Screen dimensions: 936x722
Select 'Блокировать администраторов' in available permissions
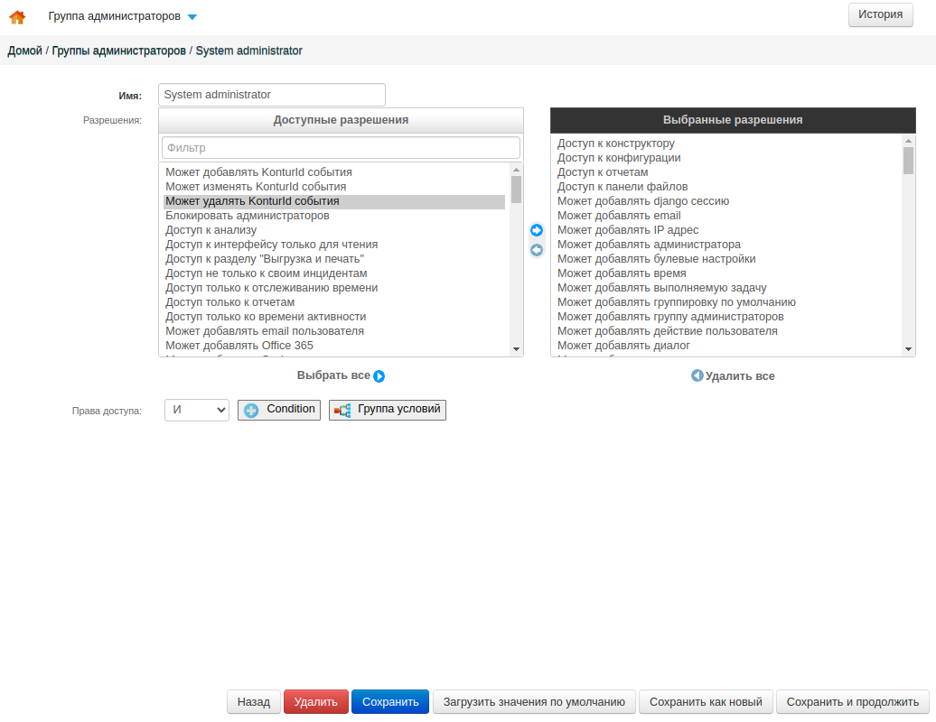(x=248, y=216)
